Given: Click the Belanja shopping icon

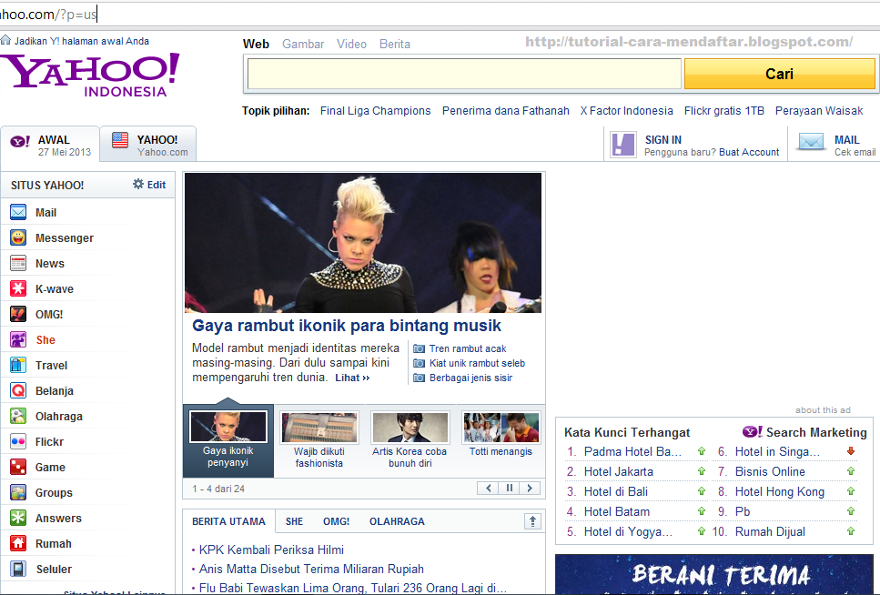Looking at the screenshot, I should pos(18,390).
